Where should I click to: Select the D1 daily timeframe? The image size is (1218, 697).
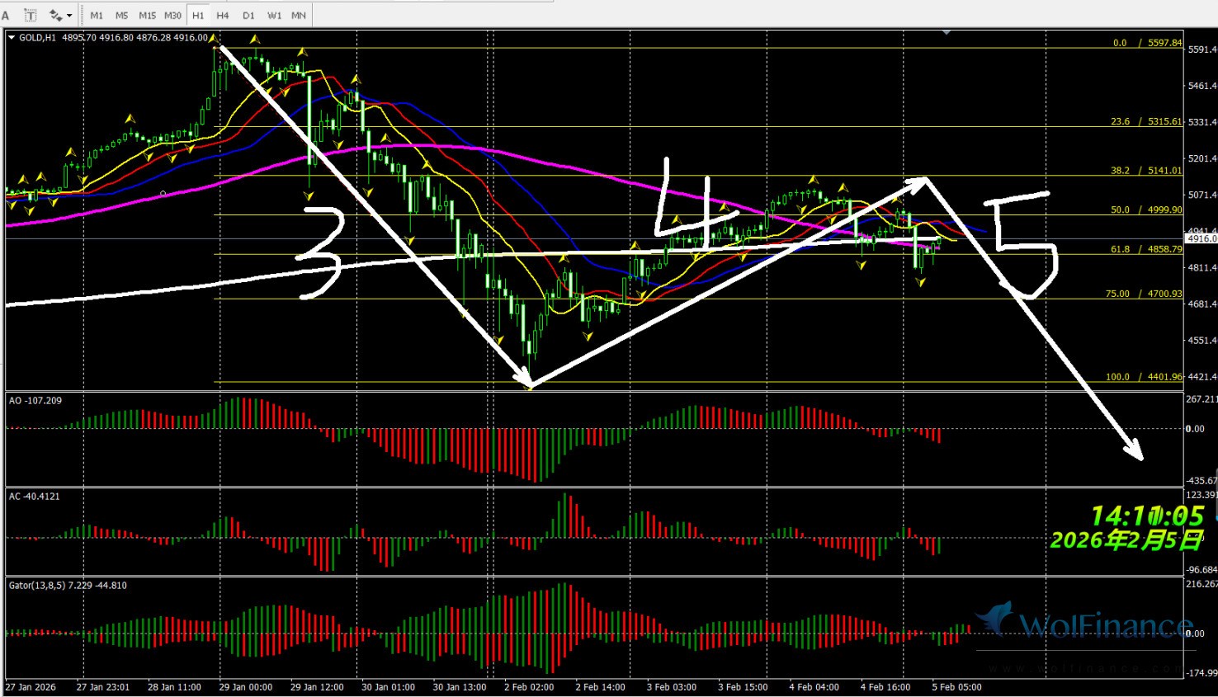pyautogui.click(x=248, y=16)
